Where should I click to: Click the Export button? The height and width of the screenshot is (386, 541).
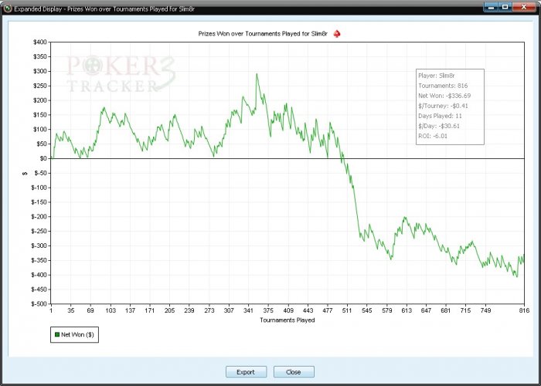[x=246, y=372]
